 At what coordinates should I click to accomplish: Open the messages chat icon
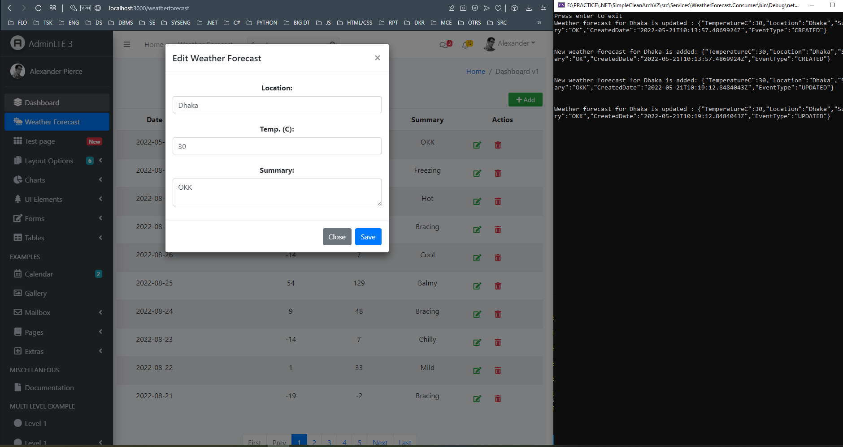tap(444, 44)
